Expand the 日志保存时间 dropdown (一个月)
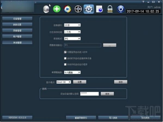163x122 pixels. pos(72,32)
